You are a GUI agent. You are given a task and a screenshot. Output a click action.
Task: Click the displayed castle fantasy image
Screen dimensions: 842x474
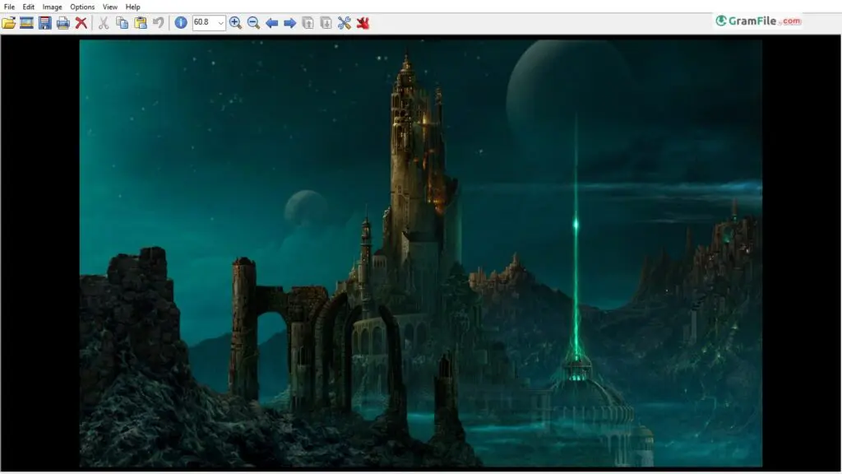click(x=420, y=253)
